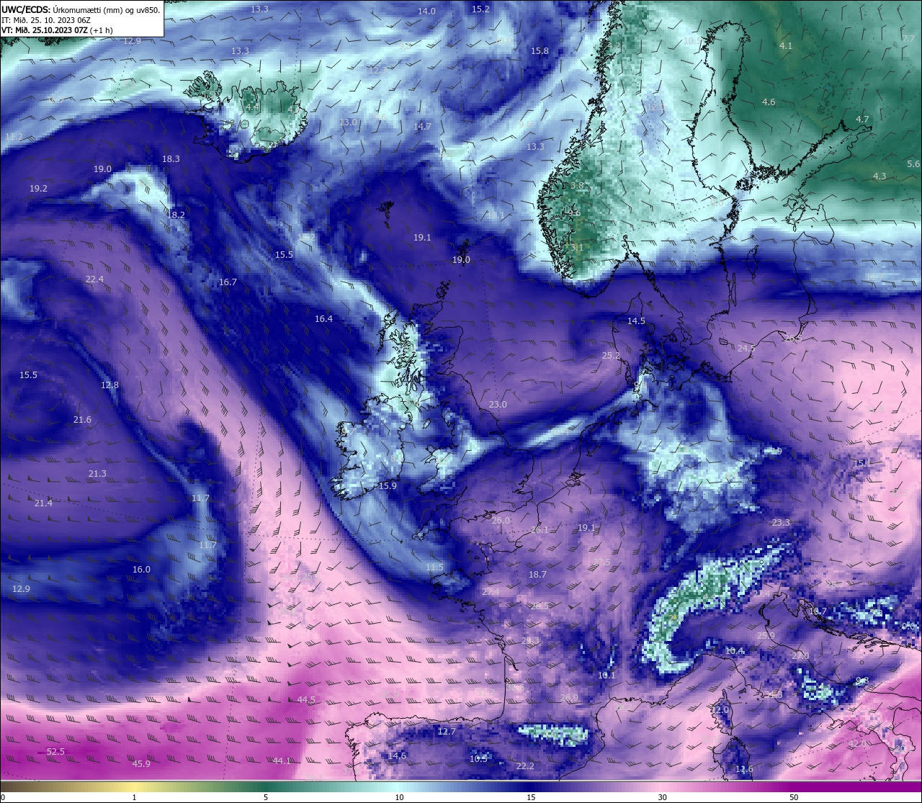Click the 12.7 value over Spain
This screenshot has height=803, width=922.
coord(447,731)
